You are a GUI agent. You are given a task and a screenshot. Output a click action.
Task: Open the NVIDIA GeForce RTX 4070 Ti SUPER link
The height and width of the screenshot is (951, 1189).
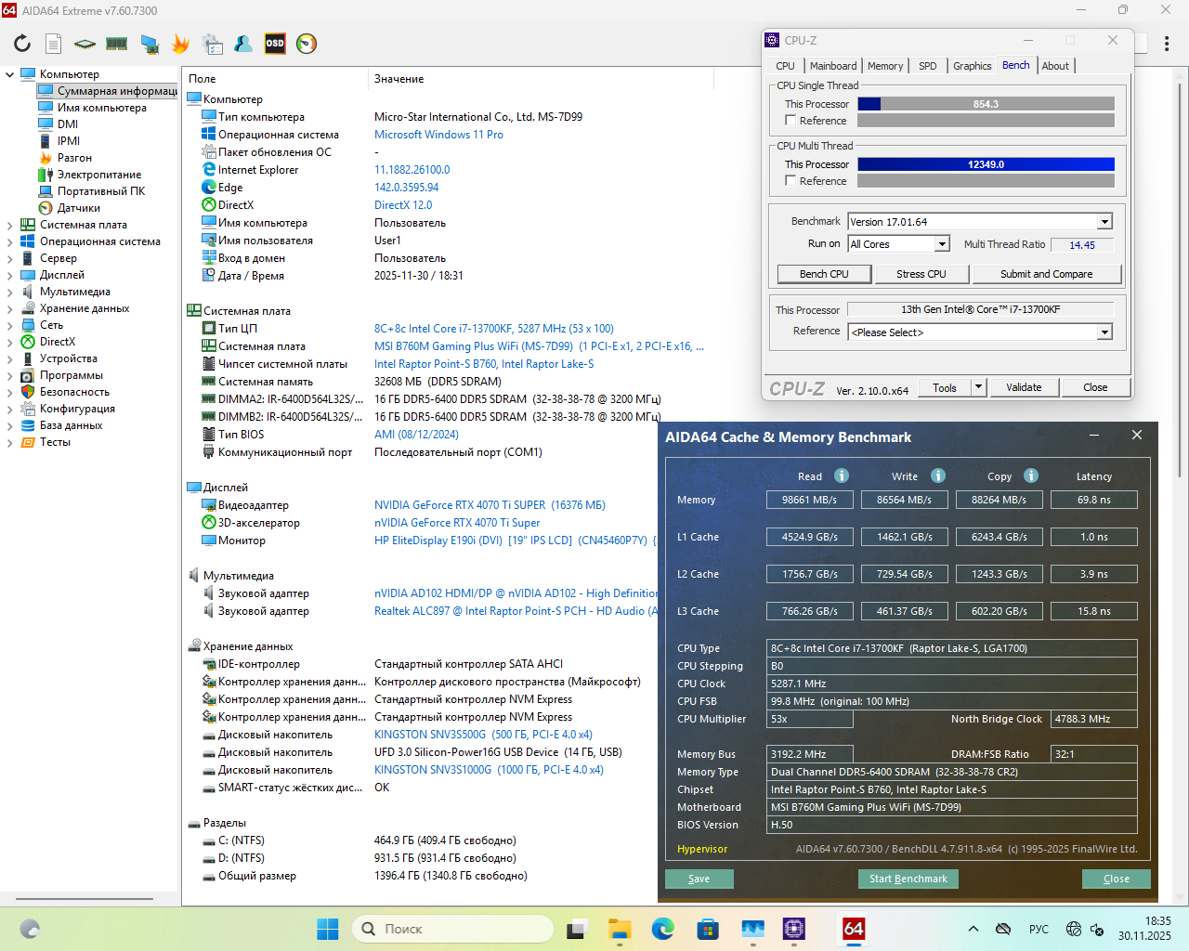coord(490,505)
